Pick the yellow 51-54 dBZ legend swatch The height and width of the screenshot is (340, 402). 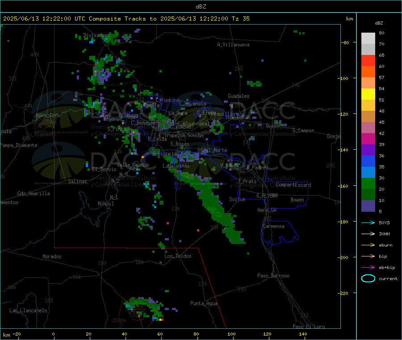point(368,94)
